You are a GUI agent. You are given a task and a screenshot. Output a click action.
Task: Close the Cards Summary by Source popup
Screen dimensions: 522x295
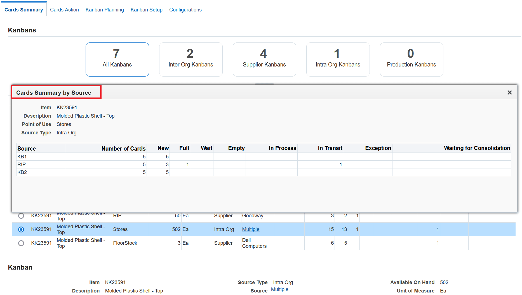(509, 92)
